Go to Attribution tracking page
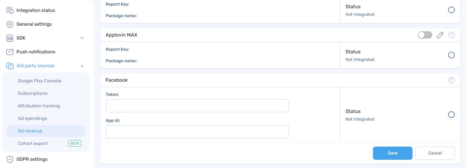 pyautogui.click(x=39, y=106)
